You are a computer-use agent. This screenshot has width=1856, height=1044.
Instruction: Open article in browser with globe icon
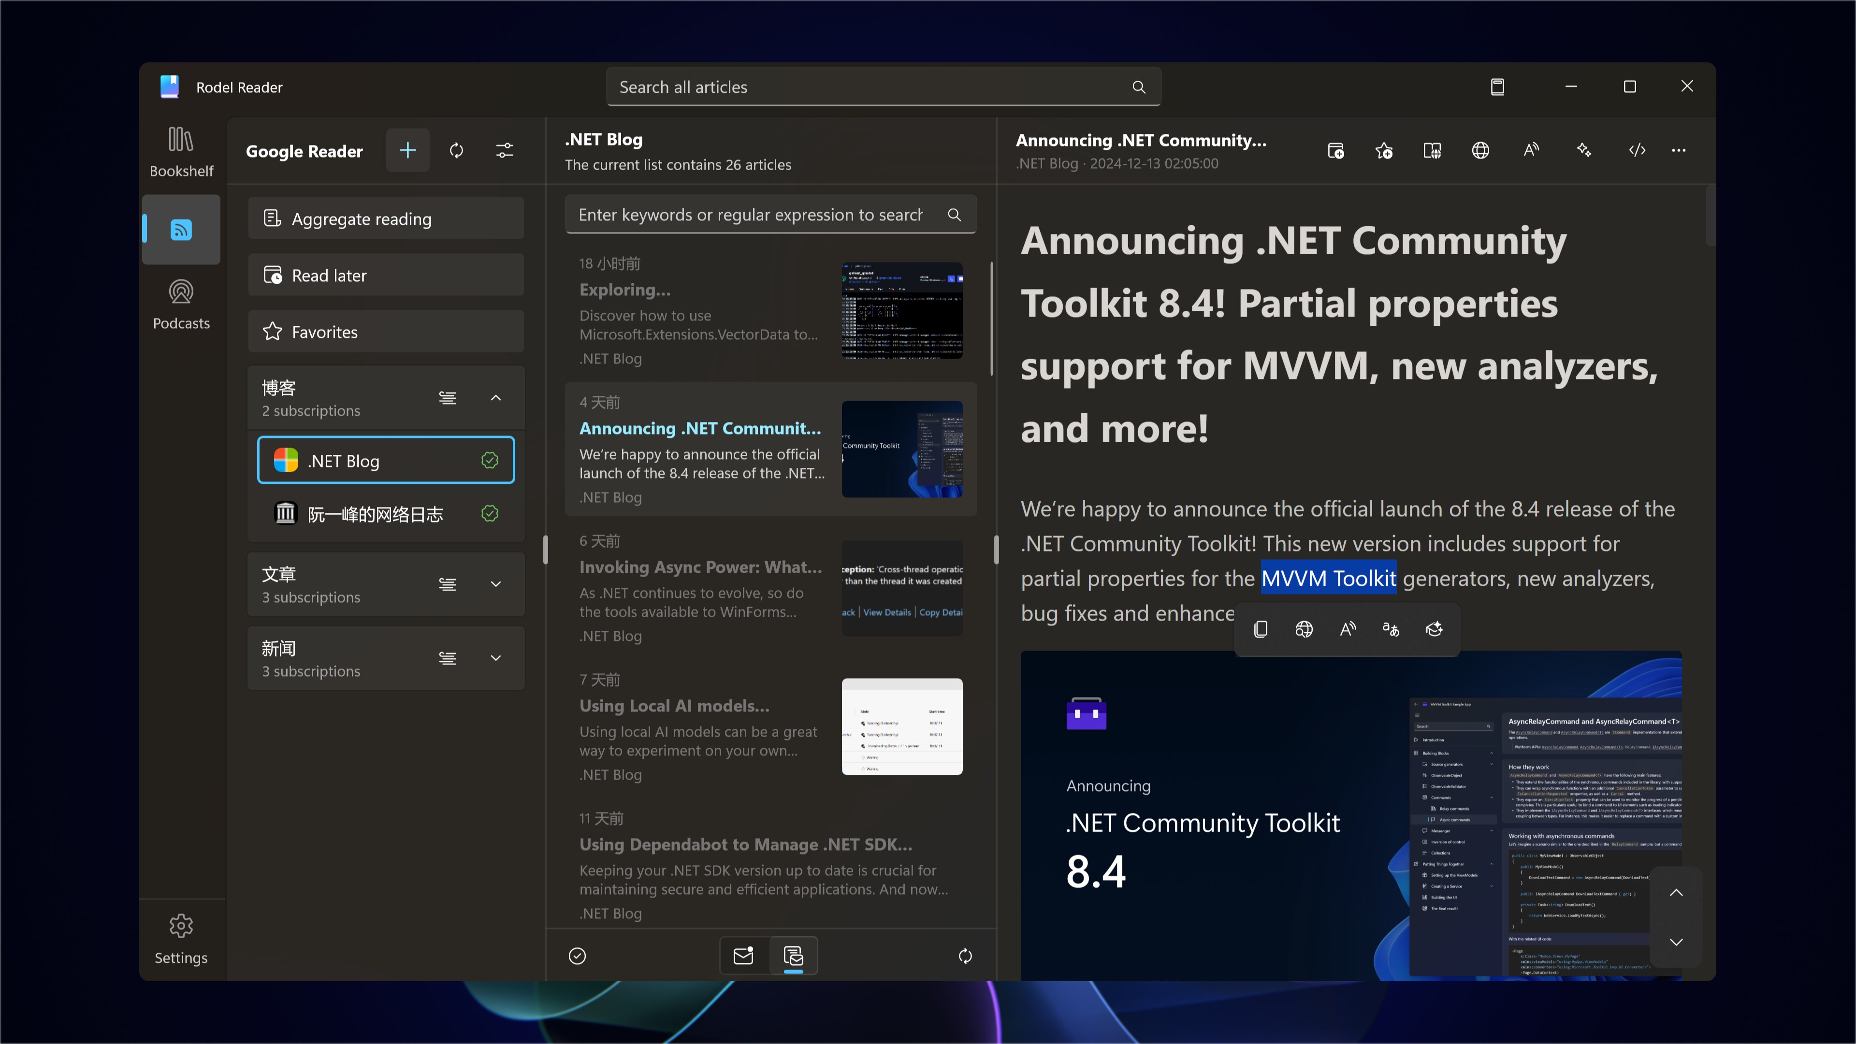click(x=1480, y=151)
